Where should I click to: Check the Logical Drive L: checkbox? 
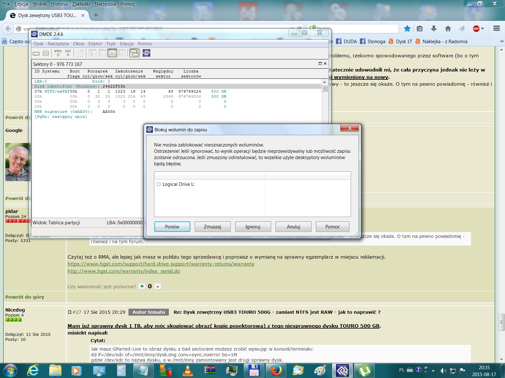click(x=159, y=184)
